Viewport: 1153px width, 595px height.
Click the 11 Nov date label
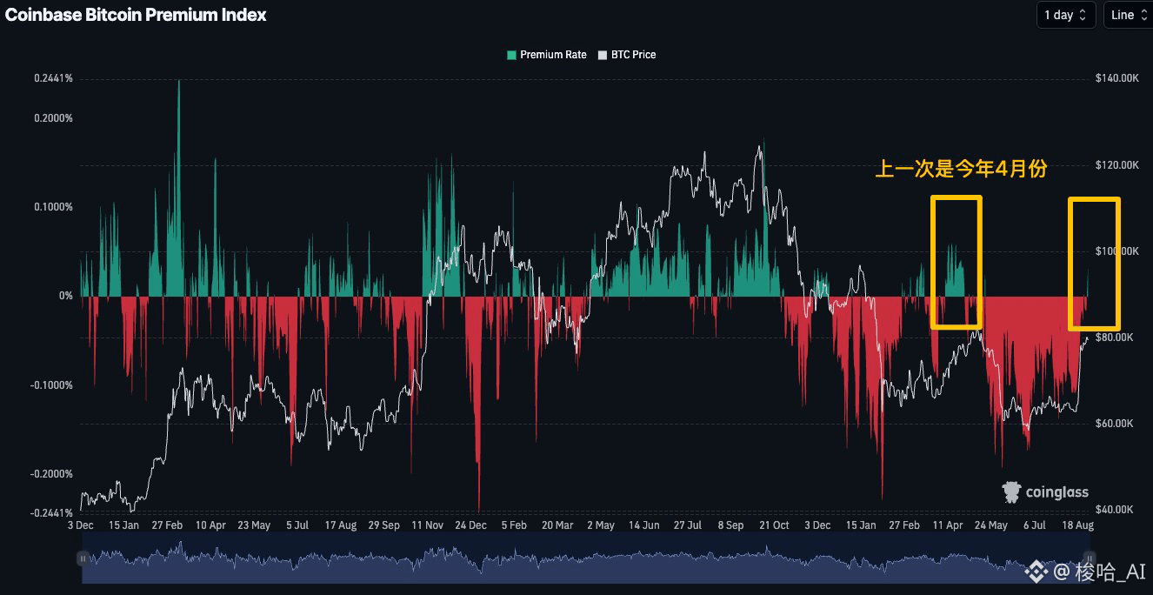[x=428, y=525]
